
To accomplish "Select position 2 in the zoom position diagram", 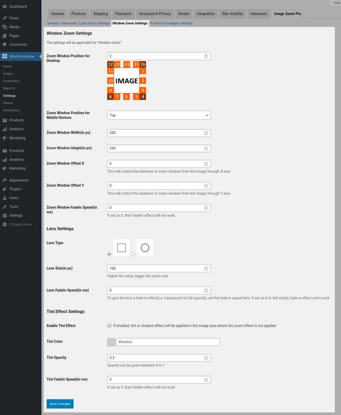I will [143, 81].
